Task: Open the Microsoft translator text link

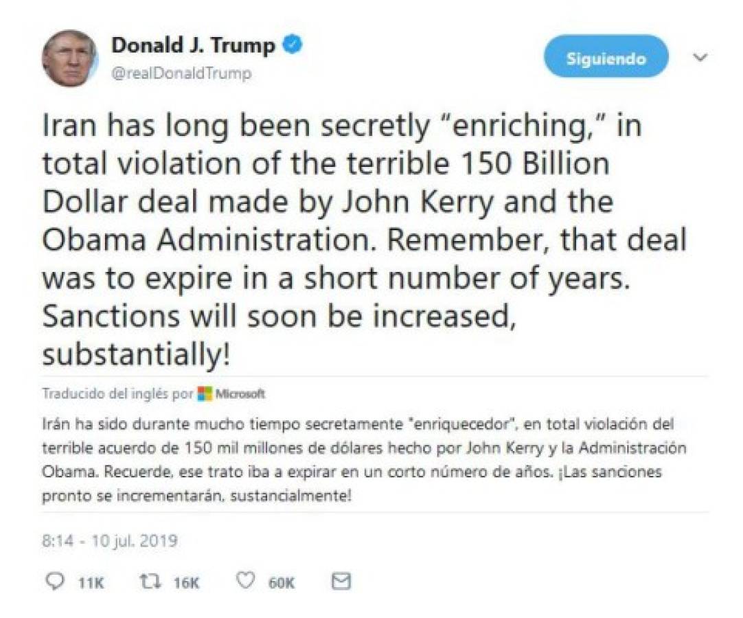Action: (240, 394)
